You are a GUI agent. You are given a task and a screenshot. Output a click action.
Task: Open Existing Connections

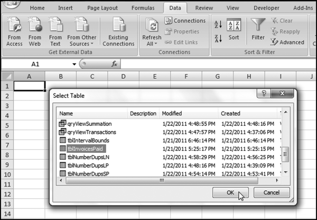118,32
